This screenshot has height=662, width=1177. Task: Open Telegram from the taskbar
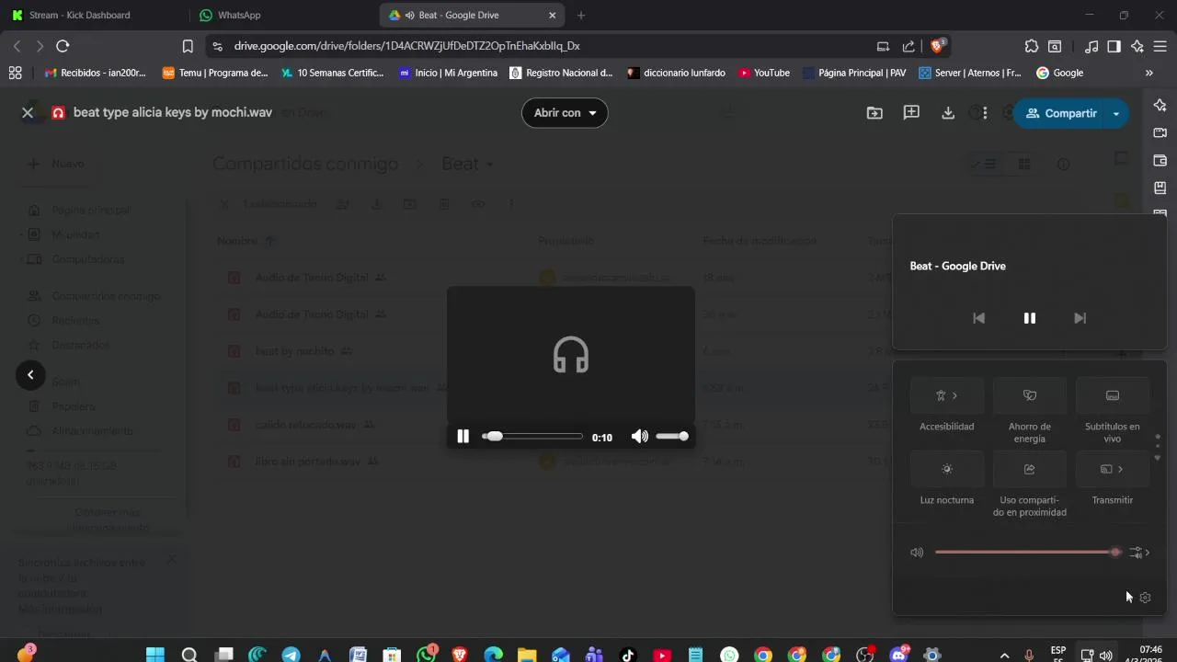[x=291, y=656]
